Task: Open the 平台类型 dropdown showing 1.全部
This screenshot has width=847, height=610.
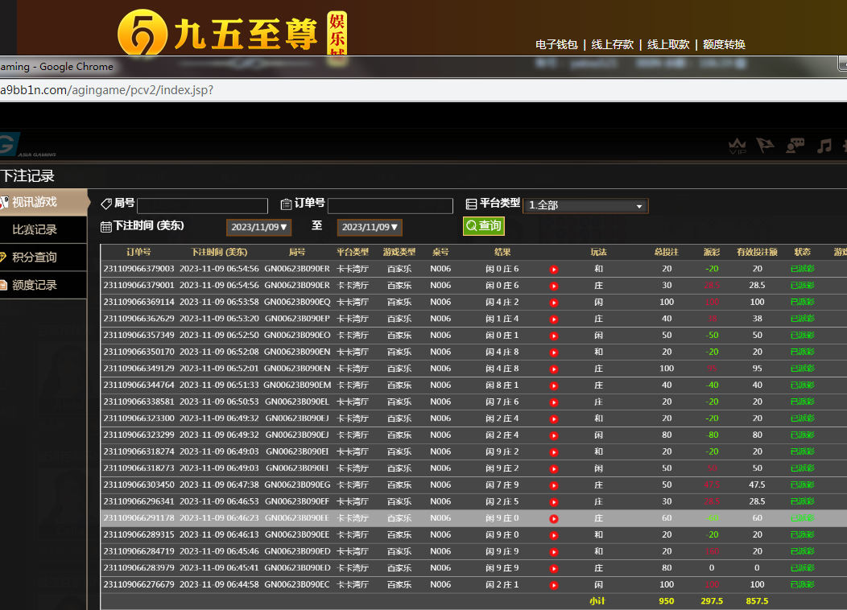Action: [585, 206]
